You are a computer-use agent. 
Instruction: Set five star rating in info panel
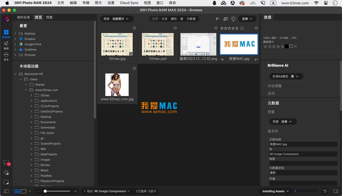coord(282,46)
